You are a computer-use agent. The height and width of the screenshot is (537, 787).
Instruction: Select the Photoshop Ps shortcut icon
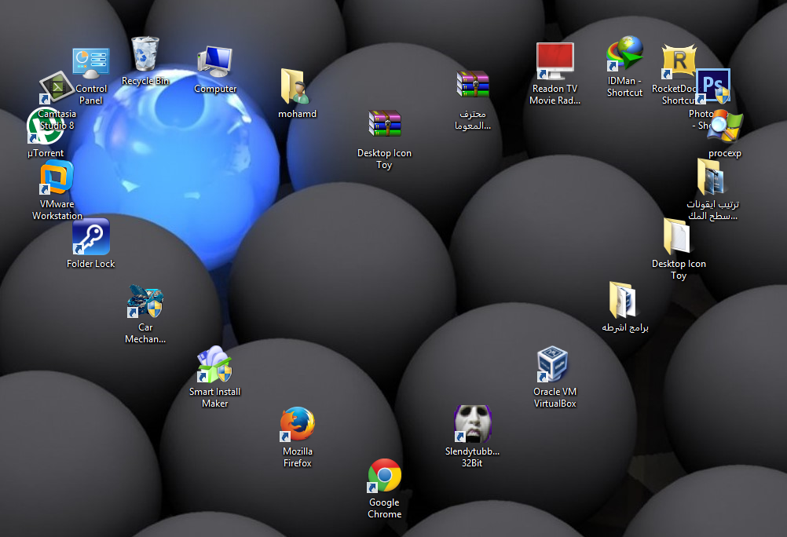point(712,86)
